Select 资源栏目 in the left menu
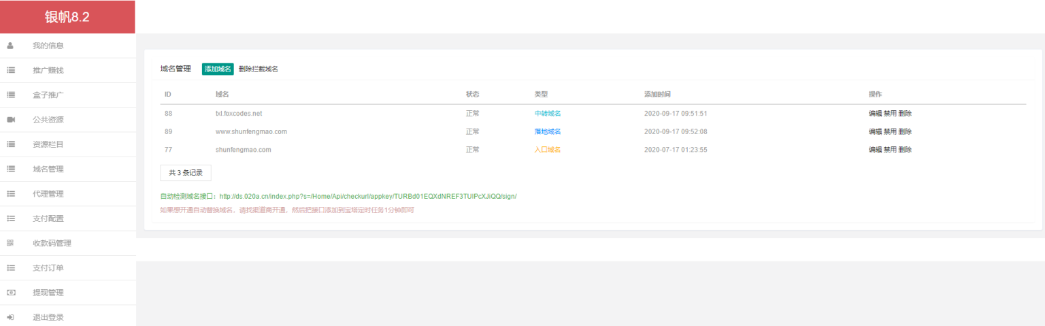 click(48, 144)
